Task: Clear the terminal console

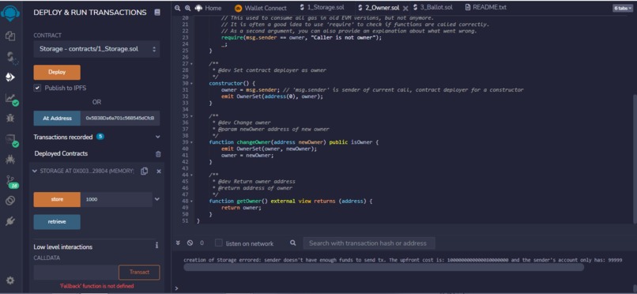Action: 190,243
